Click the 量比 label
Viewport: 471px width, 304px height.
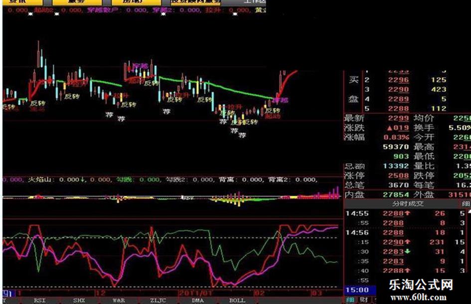[x=424, y=166]
